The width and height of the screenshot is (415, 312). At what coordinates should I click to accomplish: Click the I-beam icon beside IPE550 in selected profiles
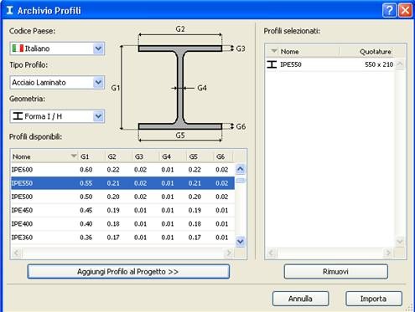(272, 64)
